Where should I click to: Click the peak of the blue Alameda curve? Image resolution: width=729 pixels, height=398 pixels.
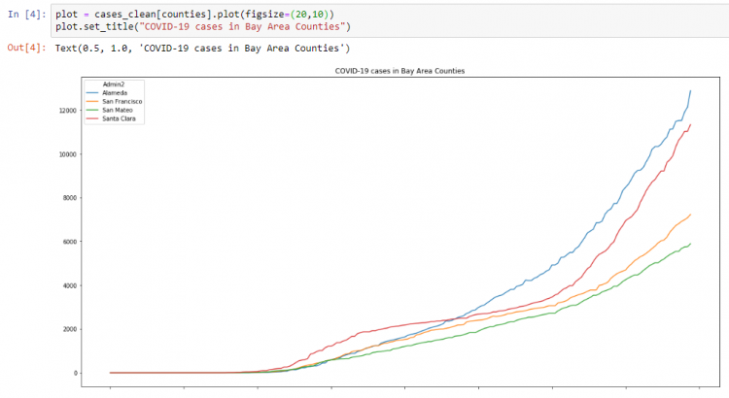(x=690, y=91)
